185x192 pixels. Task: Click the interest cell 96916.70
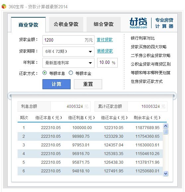81,153
